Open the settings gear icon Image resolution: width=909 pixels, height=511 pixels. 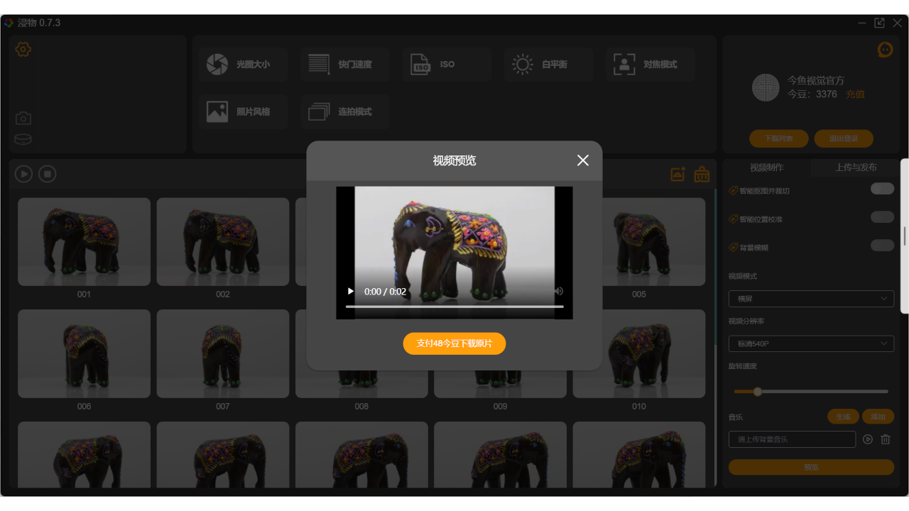coord(23,50)
